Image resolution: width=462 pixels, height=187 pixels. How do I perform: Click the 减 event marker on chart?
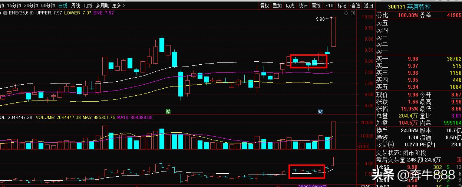point(168,111)
